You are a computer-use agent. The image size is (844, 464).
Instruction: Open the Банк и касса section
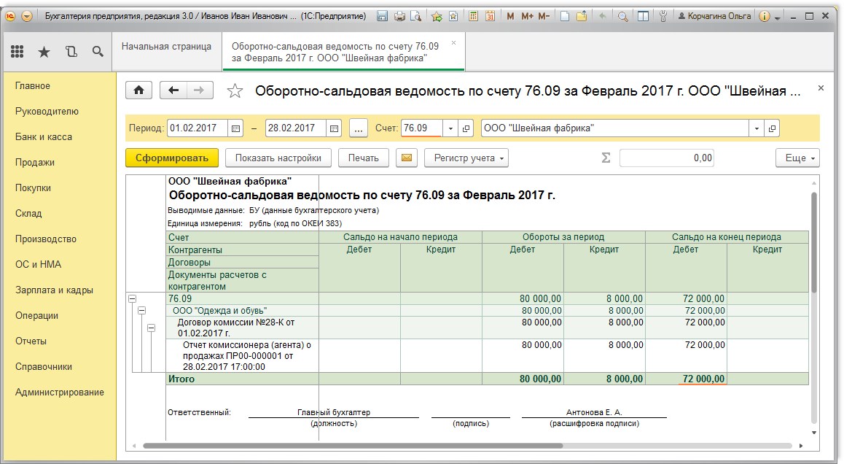[x=44, y=137]
